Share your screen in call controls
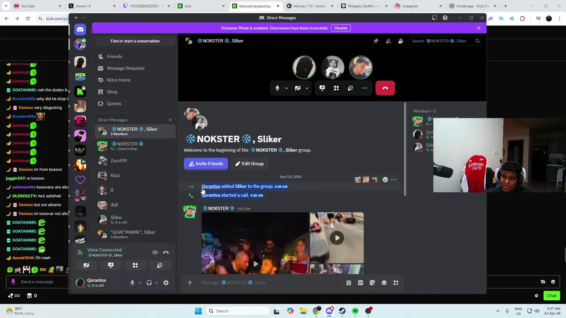This screenshot has width=566, height=318. 322,88
